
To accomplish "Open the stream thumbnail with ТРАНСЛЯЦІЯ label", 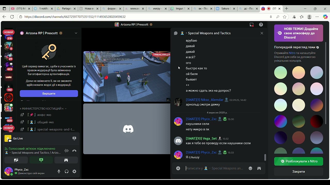I will pyautogui.click(x=127, y=77).
